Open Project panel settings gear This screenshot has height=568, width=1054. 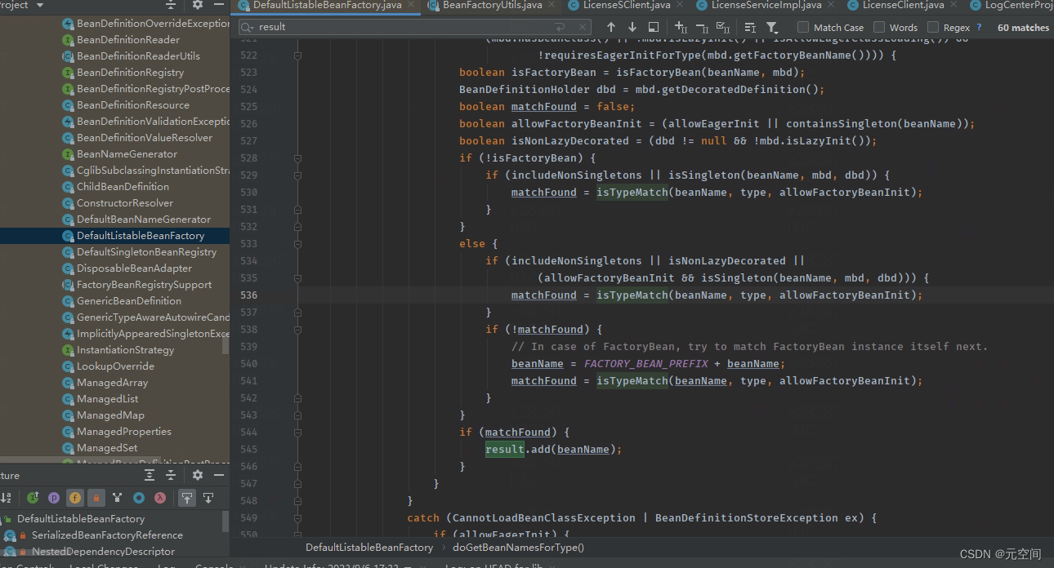point(197,5)
